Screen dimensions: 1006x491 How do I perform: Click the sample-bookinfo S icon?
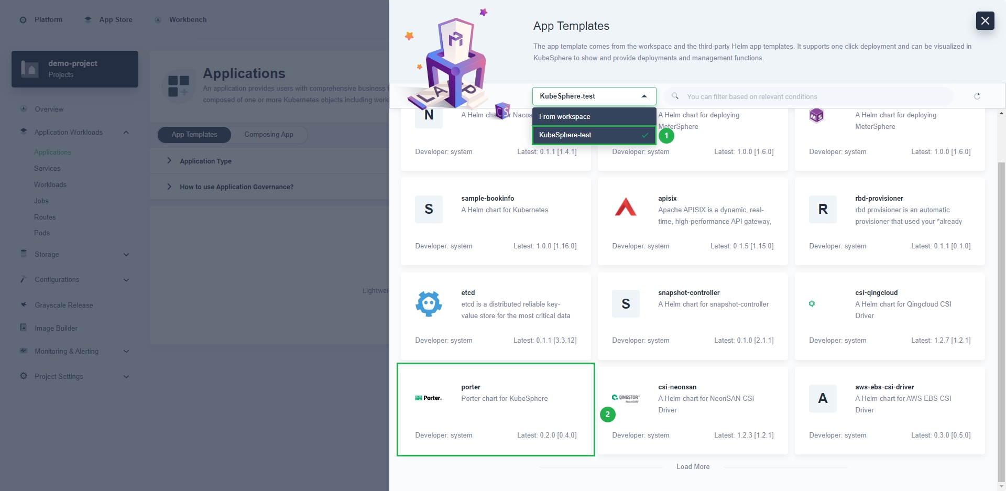click(429, 209)
